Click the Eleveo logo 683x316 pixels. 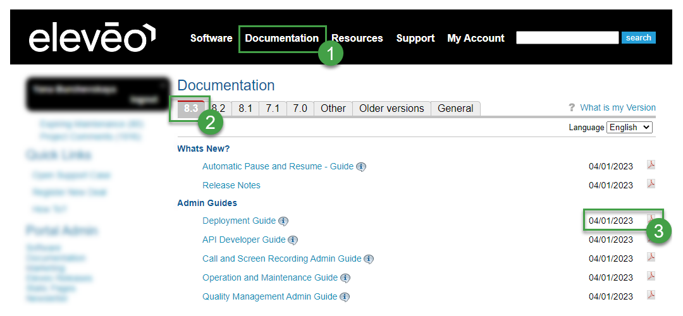pyautogui.click(x=92, y=38)
